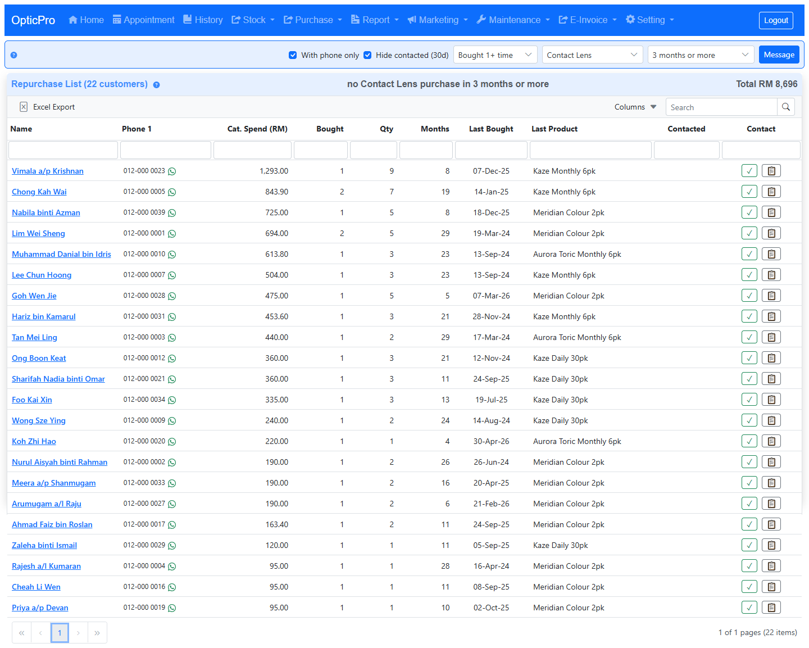809x648 pixels.
Task: Open clipboard notes for Goh Wen Jie
Action: 771,296
